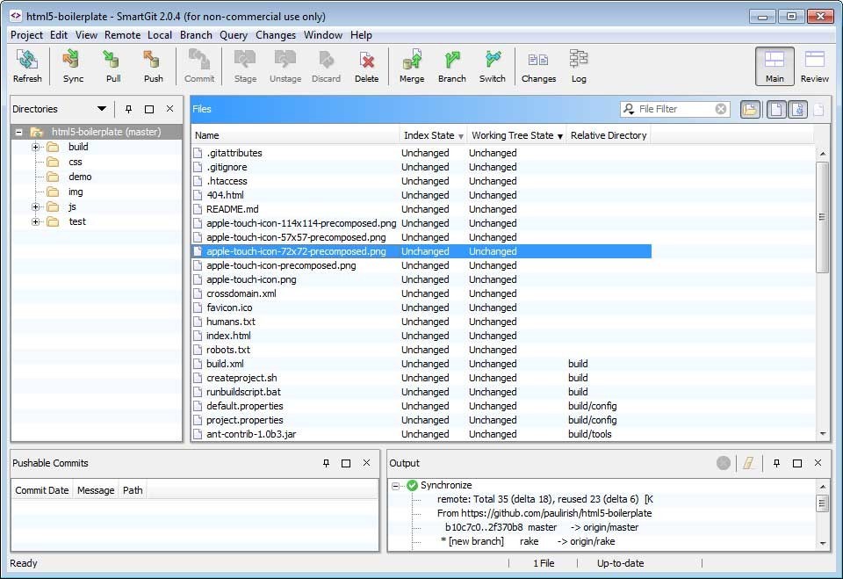Image resolution: width=843 pixels, height=579 pixels.
Task: Click the Delete toolbar icon
Action: pyautogui.click(x=366, y=66)
